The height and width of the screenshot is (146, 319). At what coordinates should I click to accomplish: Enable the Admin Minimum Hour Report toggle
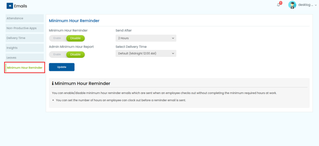coord(57,54)
